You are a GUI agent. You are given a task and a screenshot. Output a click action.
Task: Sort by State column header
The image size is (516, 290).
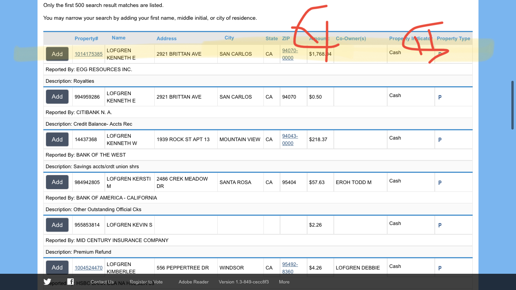click(x=272, y=39)
